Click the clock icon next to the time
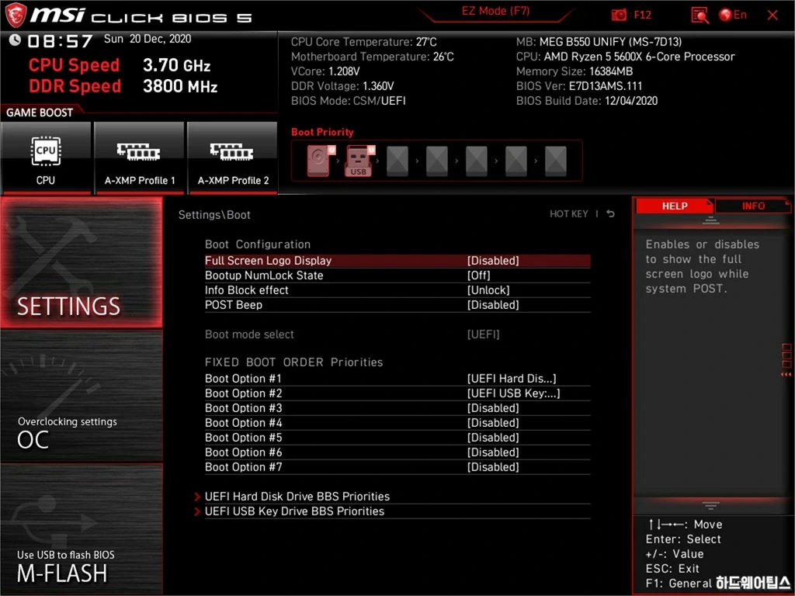The height and width of the screenshot is (596, 795). [x=15, y=40]
